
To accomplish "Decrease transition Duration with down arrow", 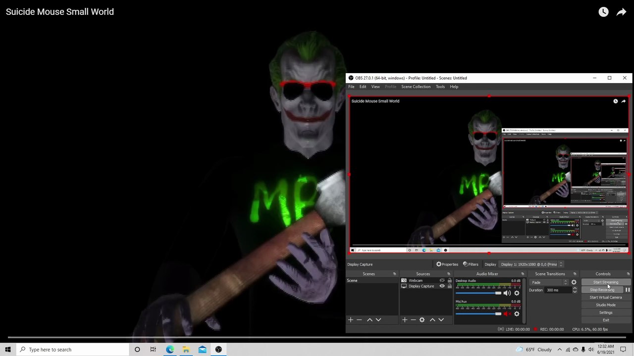I will 575,292.
